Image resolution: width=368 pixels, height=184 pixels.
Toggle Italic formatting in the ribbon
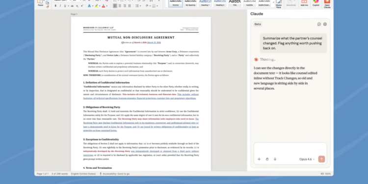[x=60, y=6]
